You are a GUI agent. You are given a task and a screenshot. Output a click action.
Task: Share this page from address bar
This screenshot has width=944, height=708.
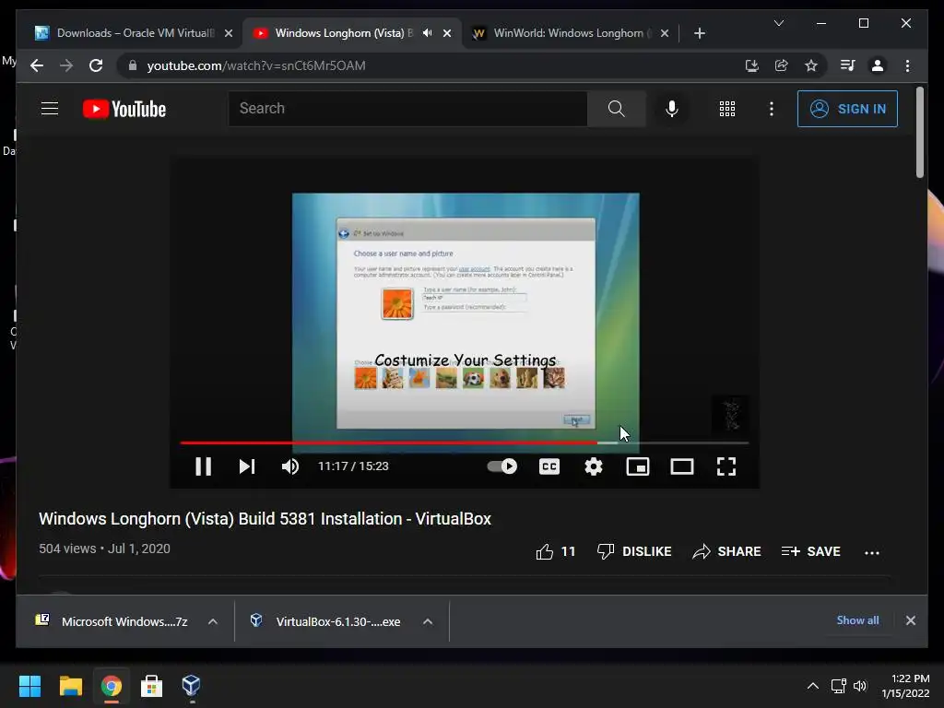point(782,65)
